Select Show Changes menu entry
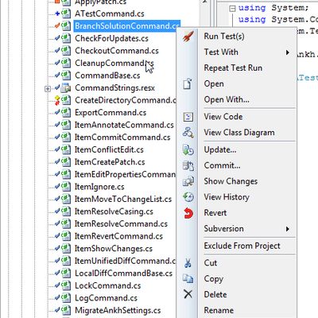 tap(231, 181)
